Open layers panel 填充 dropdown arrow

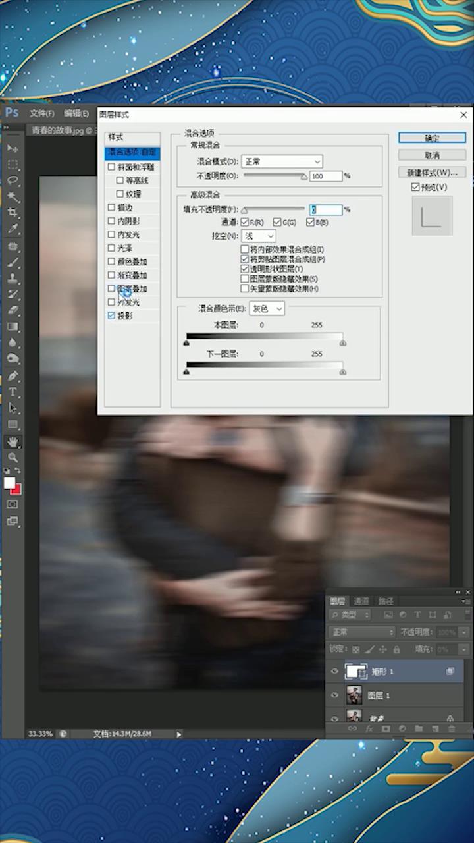click(x=465, y=649)
